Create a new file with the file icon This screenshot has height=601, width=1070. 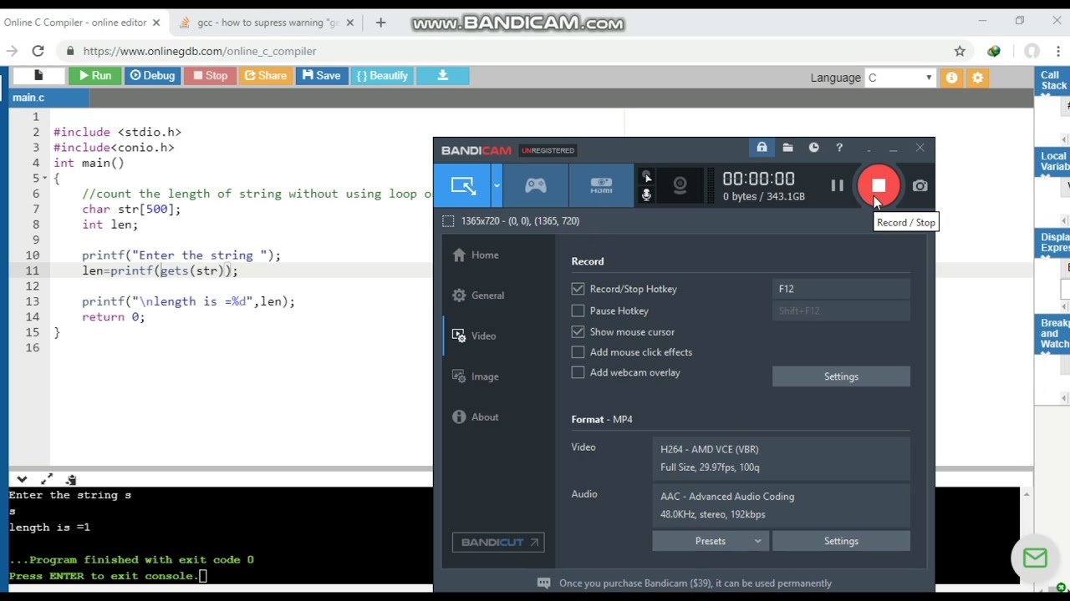point(38,76)
